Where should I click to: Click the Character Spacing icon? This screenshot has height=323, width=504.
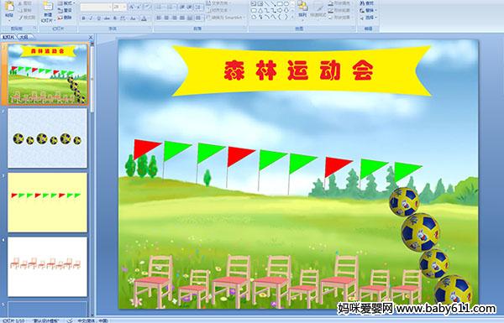(123, 18)
